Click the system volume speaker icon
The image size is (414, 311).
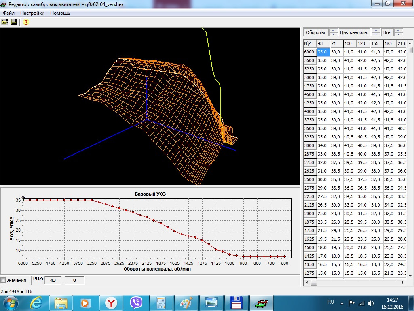click(370, 303)
